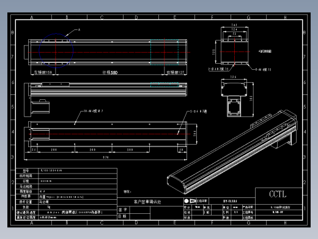Click the 马达端 value in spec table

click(x=44, y=202)
